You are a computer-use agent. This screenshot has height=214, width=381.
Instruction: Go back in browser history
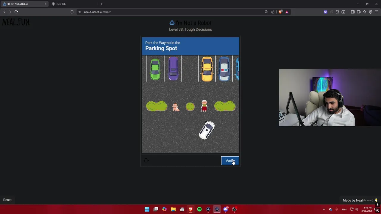tap(4, 12)
